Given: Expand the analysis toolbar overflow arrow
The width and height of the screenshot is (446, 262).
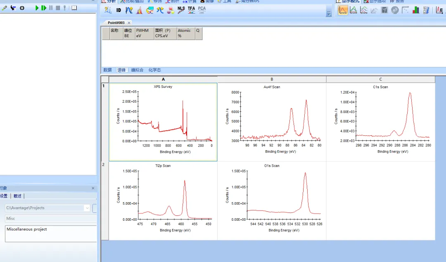Looking at the screenshot, I should pos(329,14).
